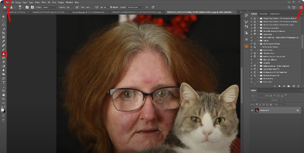Open the File menu
This screenshot has width=304, height=153.
click(7, 2)
